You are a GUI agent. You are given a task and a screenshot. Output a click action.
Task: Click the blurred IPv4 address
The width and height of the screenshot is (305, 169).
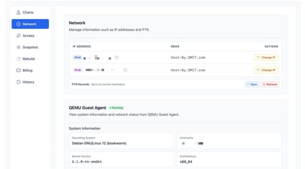(97, 57)
